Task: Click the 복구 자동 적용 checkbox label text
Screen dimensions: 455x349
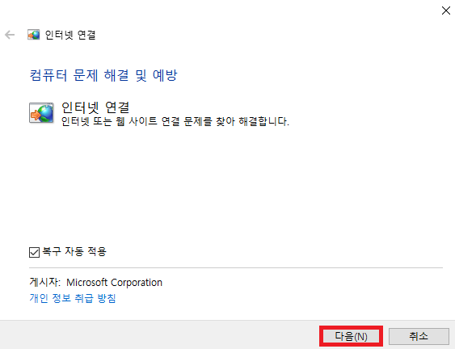Action: point(74,251)
